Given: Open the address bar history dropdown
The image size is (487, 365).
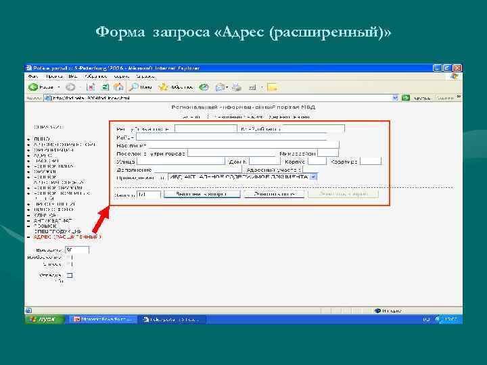Looking at the screenshot, I should 395,98.
